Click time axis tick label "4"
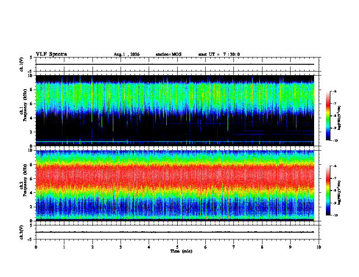 point(149,247)
